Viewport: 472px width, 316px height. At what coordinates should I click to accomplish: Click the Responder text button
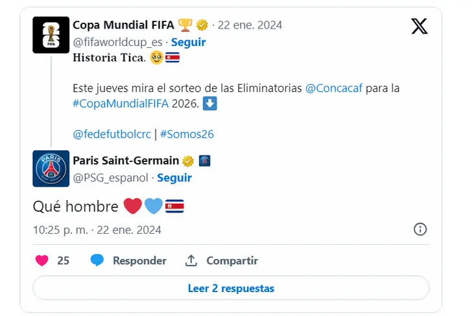(x=139, y=261)
